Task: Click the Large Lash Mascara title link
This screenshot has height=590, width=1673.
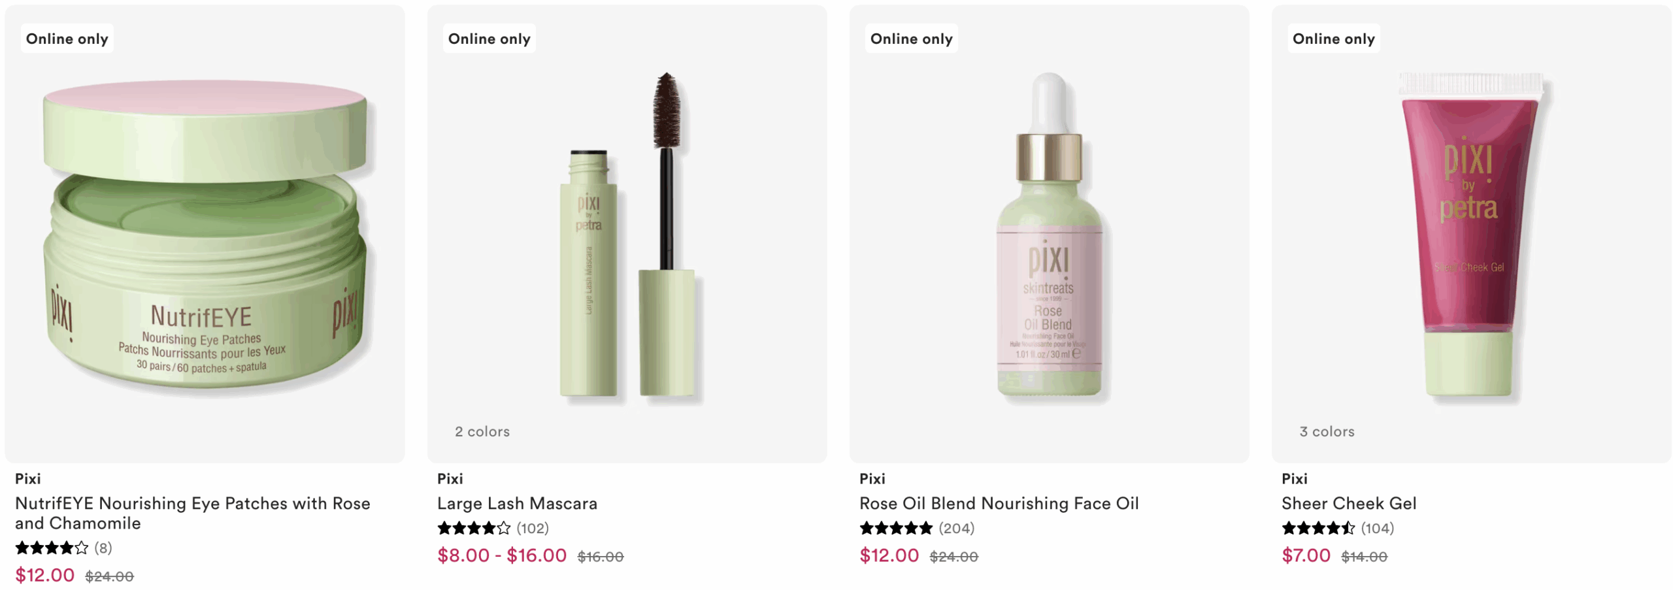Action: 517,503
